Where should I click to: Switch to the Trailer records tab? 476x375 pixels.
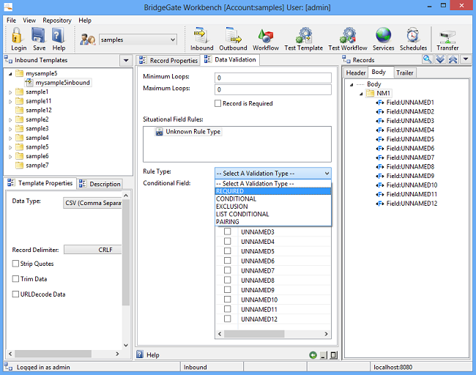[x=405, y=73]
